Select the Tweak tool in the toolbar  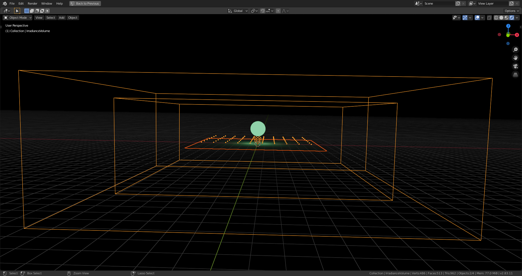pyautogui.click(x=17, y=11)
